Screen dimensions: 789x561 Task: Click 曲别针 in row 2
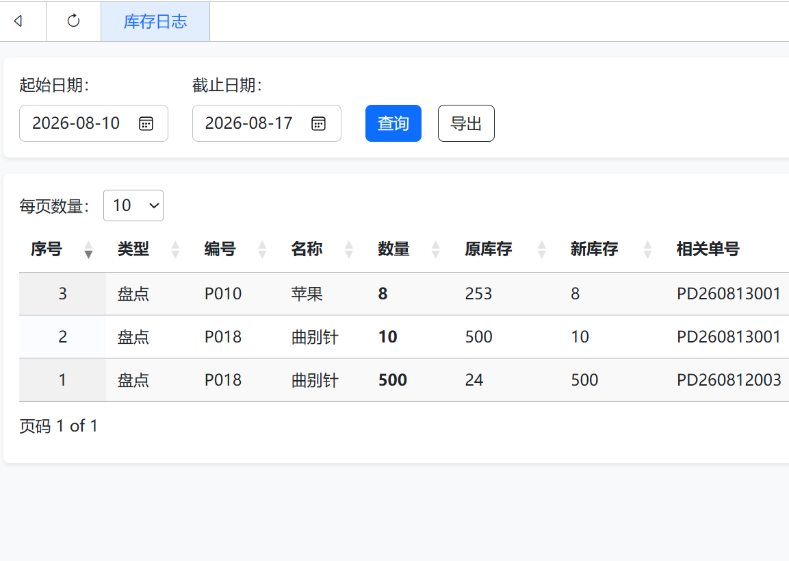[315, 337]
